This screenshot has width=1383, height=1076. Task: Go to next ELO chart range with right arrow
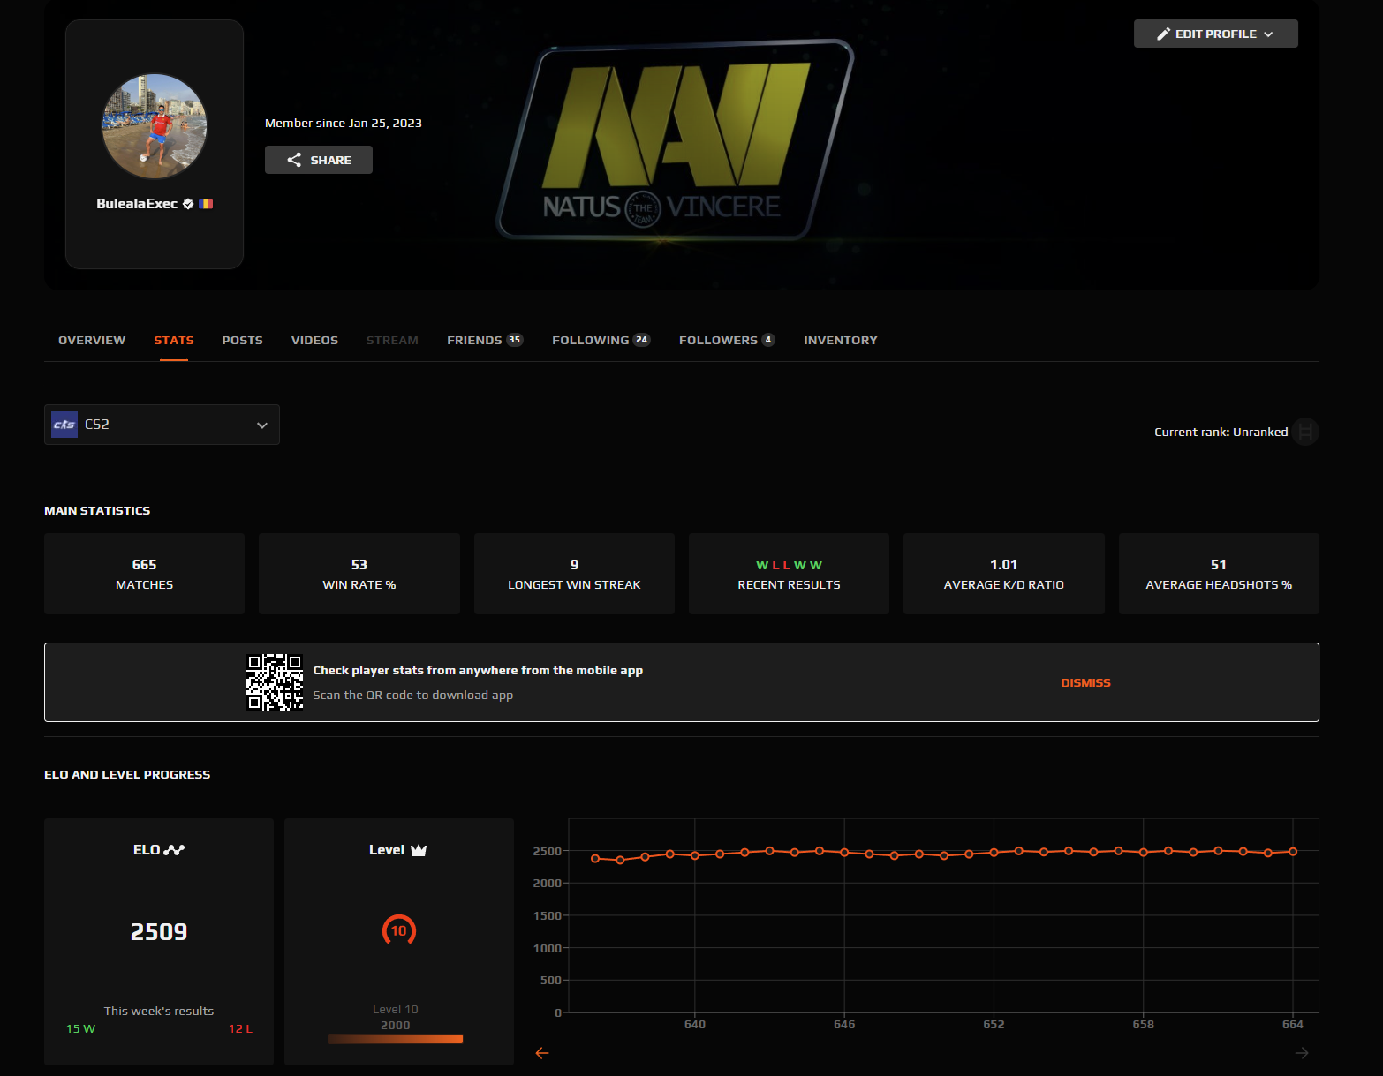pyautogui.click(x=1302, y=1052)
